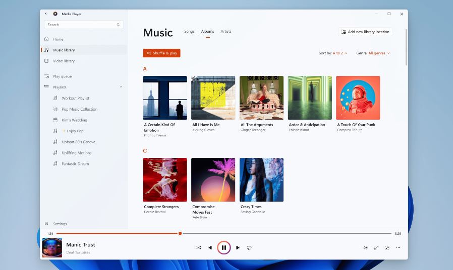Switch to the Artists tab
The width and height of the screenshot is (453, 270).
[x=226, y=31]
